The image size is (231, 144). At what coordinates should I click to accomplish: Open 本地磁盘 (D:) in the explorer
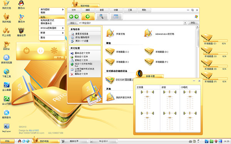pyautogui.click(x=156, y=51)
